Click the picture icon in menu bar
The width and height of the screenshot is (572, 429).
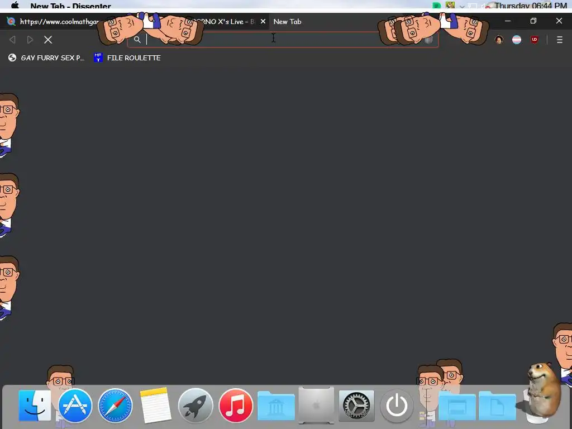coord(450,5)
